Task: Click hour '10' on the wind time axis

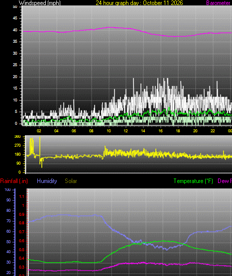Action: (109, 131)
